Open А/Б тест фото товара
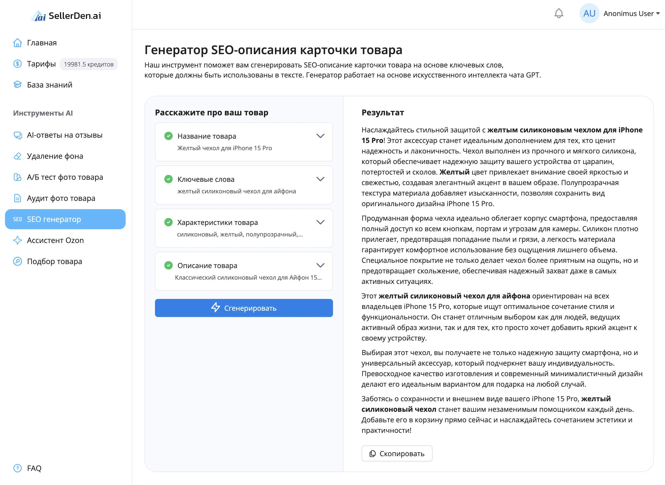The height and width of the screenshot is (485, 665). 65,177
